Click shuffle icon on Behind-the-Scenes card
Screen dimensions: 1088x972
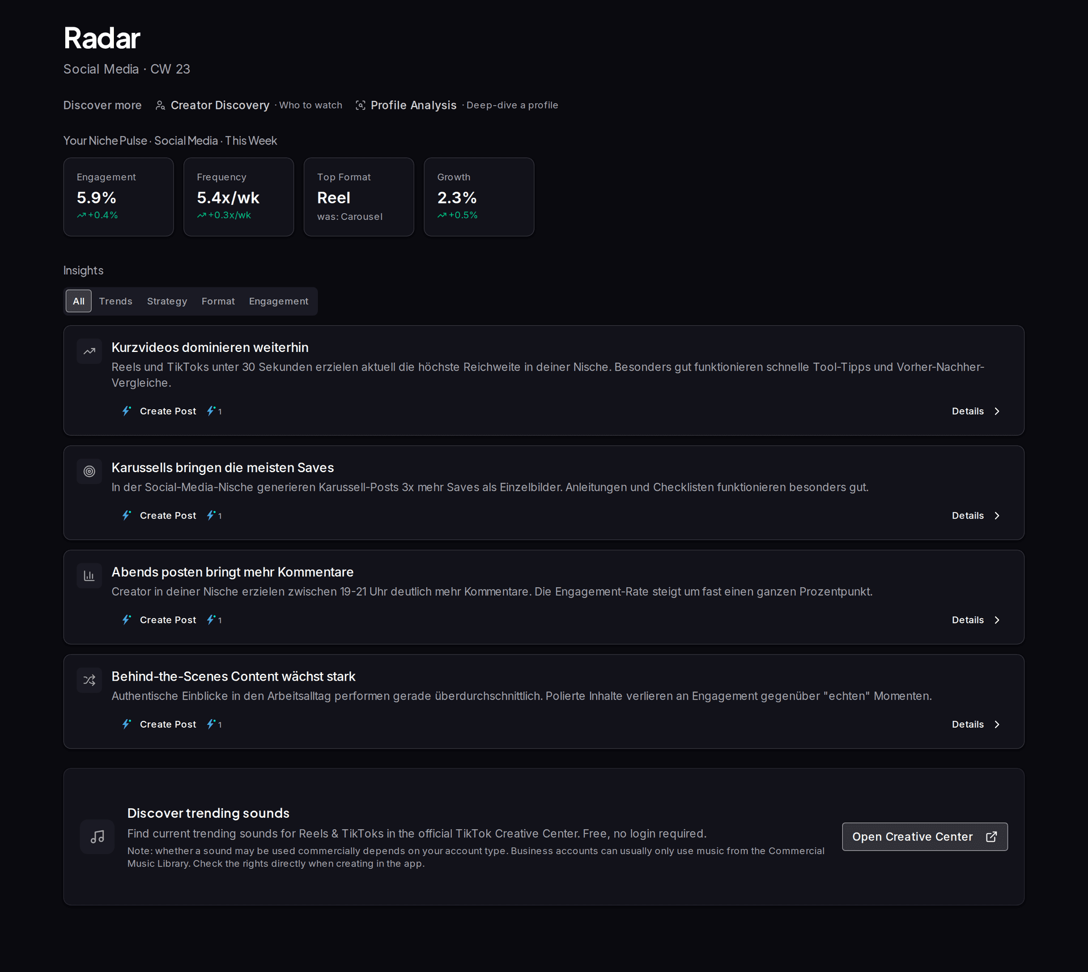pyautogui.click(x=90, y=680)
